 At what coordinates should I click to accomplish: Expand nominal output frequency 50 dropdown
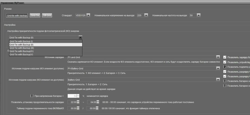point(198,15)
